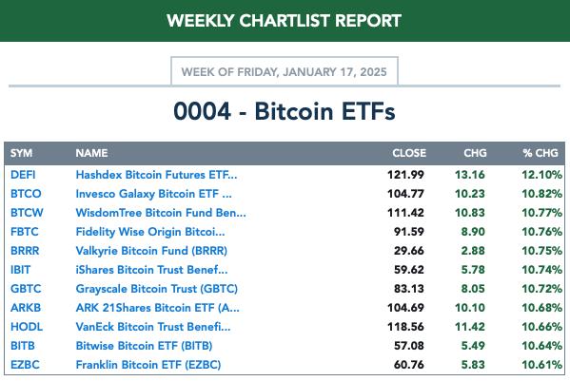The width and height of the screenshot is (570, 381).
Task: Click the Weekly ChartList Report banner
Action: 285,21
